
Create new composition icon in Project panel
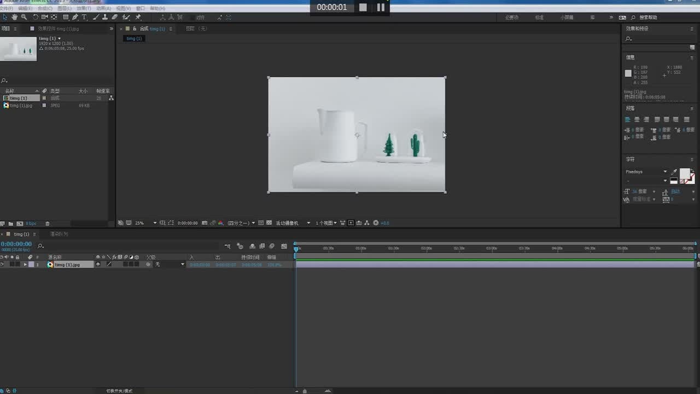[x=20, y=223]
